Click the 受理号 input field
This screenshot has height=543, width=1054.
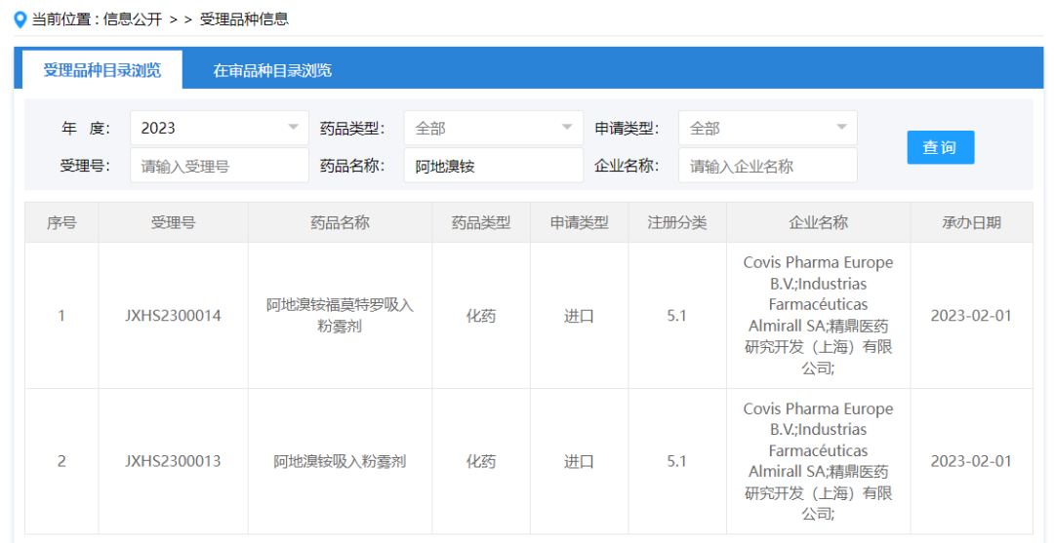point(219,166)
